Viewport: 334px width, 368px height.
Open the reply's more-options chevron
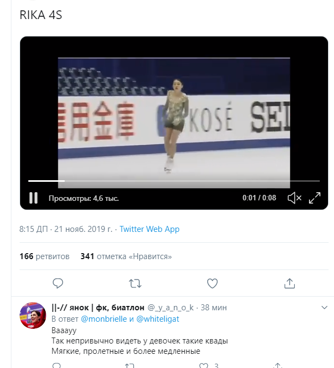tap(324, 308)
